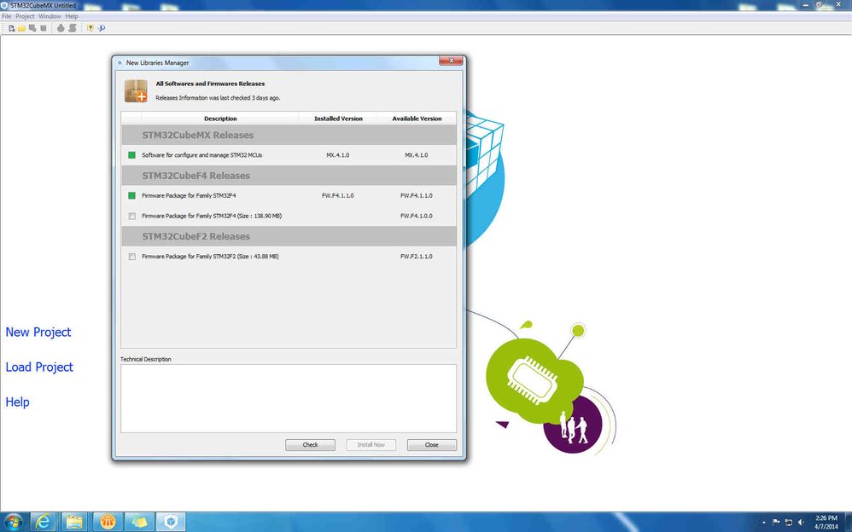
Task: Click the Installed Version column header
Action: [338, 119]
